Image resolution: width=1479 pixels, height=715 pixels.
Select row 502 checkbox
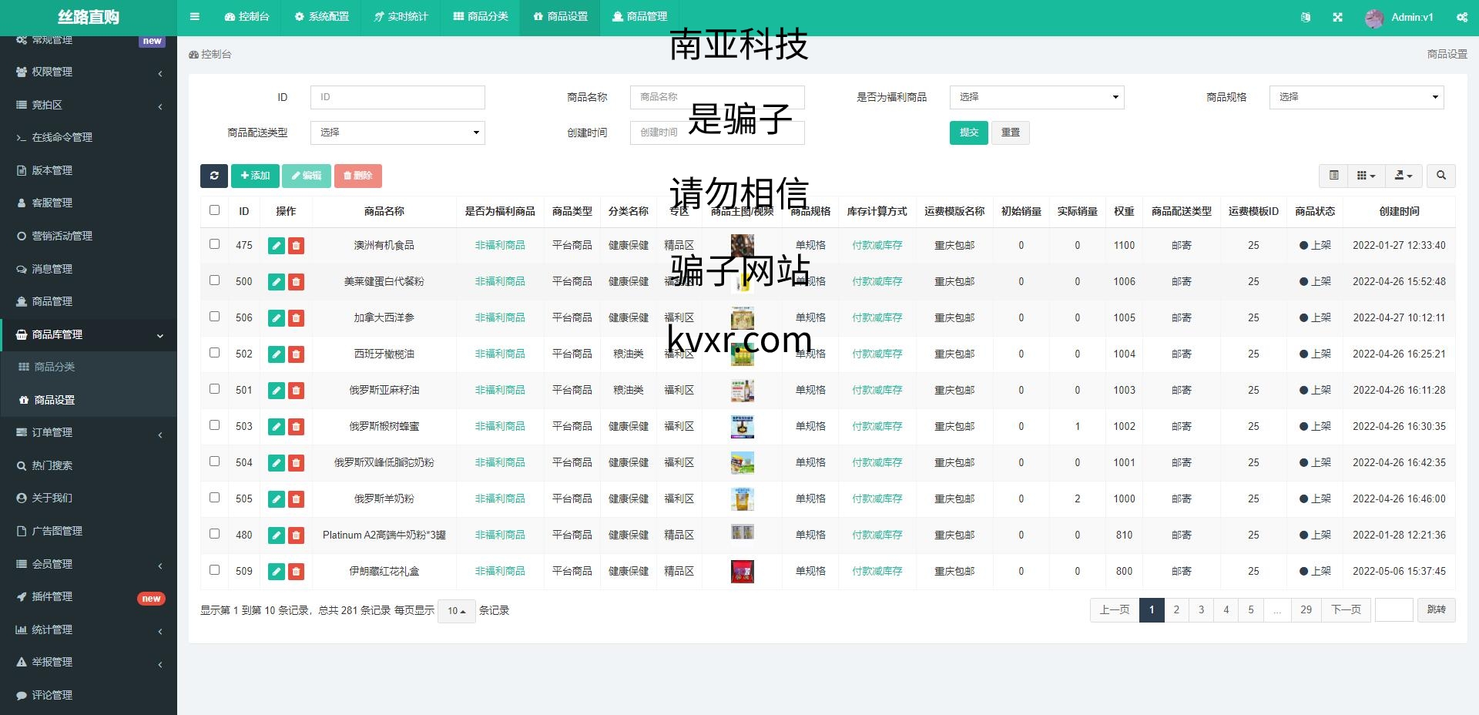[x=214, y=352]
